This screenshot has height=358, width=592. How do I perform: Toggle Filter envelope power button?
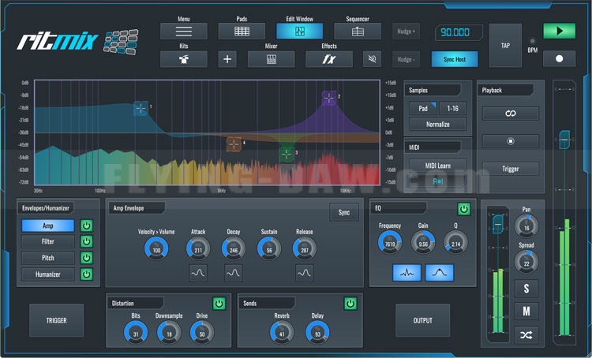click(87, 241)
